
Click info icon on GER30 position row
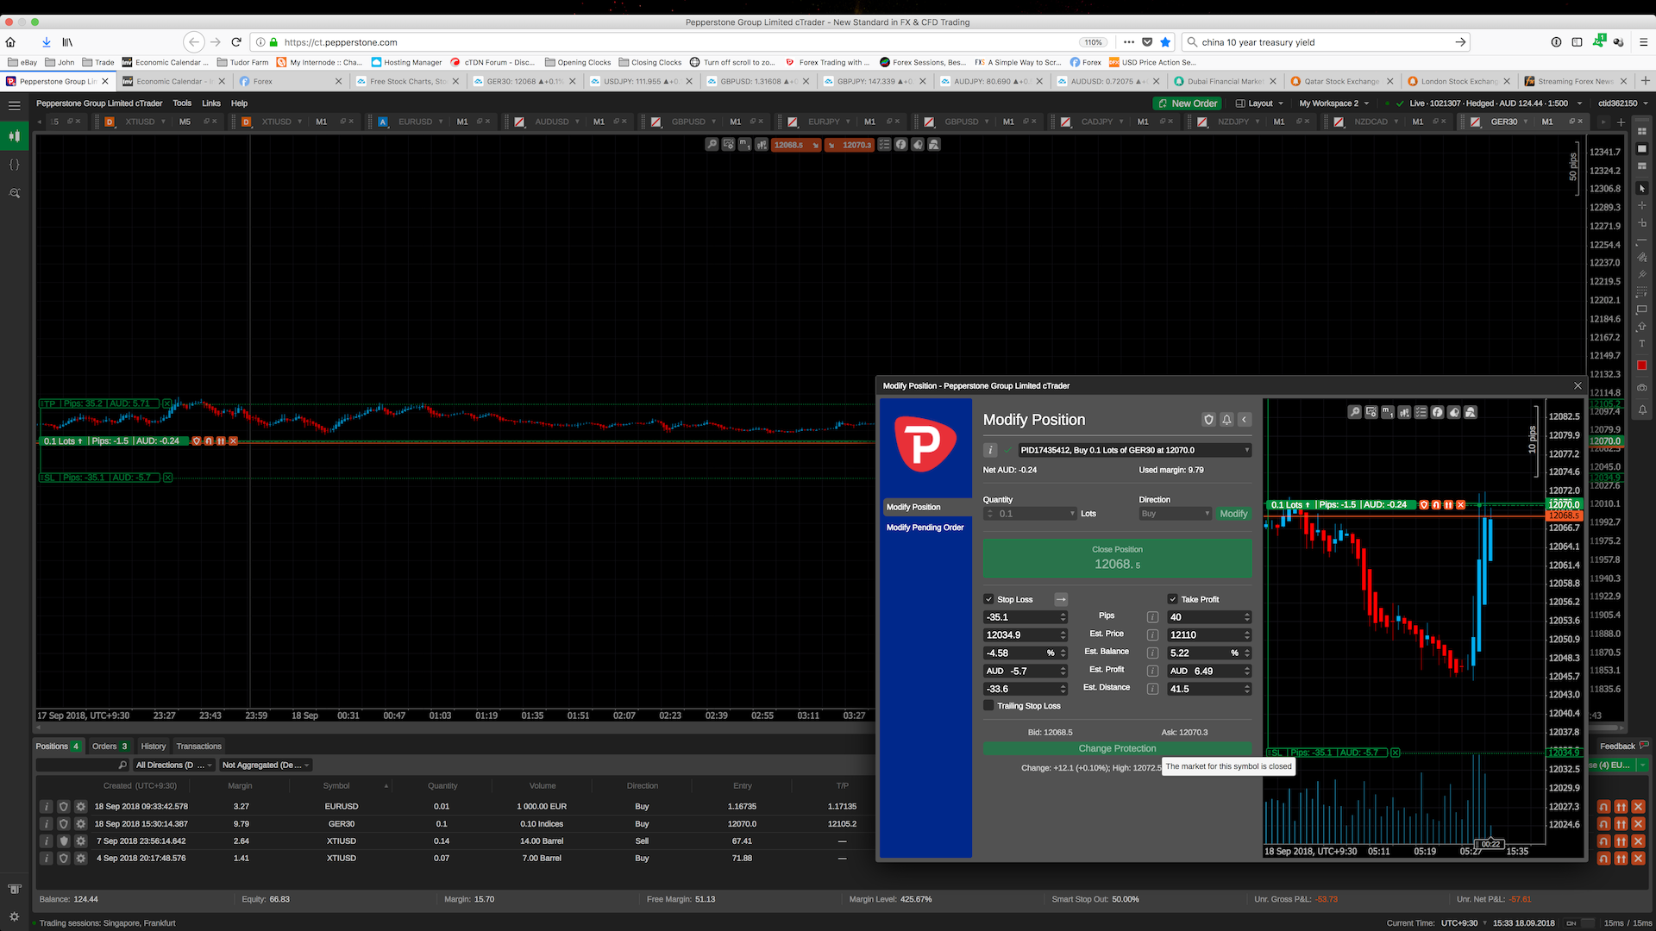[x=47, y=824]
